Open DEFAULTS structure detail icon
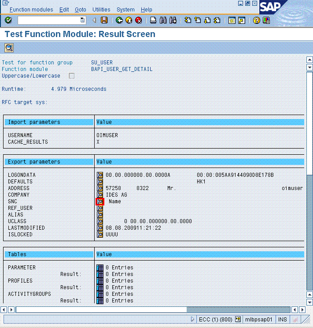 100,182
